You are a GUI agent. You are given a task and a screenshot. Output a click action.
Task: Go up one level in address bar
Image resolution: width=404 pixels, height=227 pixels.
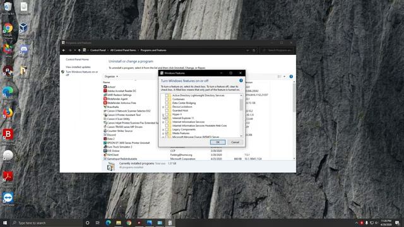[x=79, y=50]
